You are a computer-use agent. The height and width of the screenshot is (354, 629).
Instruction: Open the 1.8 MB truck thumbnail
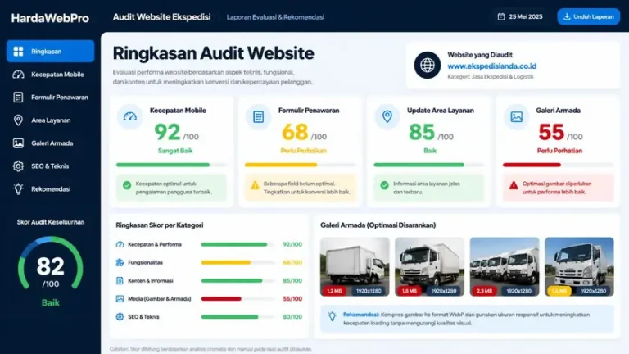coord(429,267)
